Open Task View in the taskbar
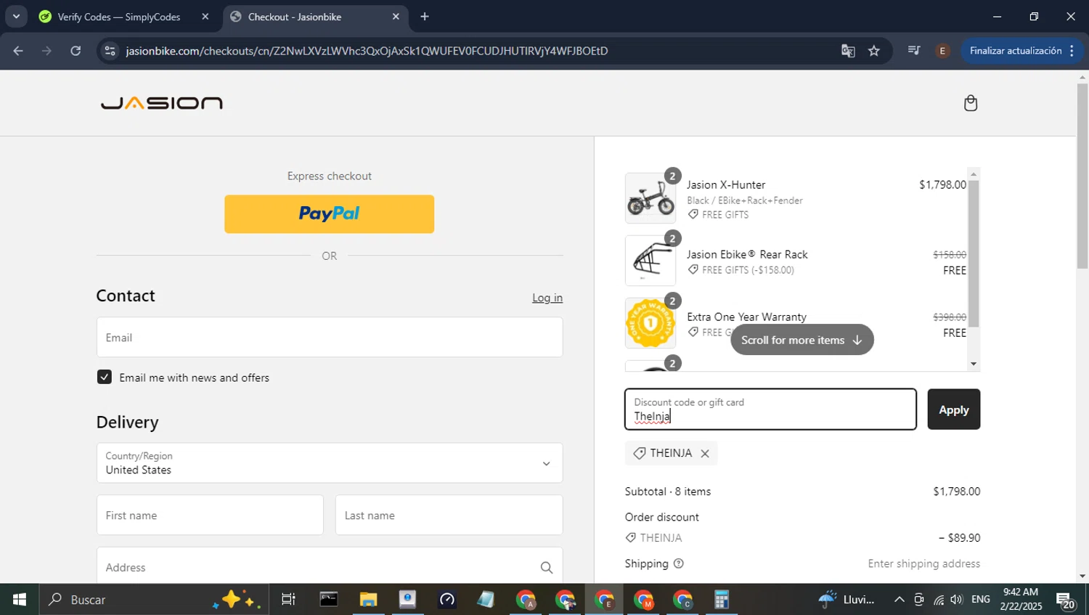Screen dimensions: 1089x615 [288, 600]
